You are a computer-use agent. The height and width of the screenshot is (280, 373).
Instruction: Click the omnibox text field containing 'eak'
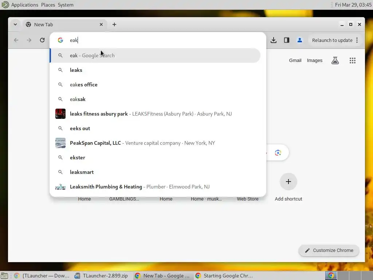[x=164, y=40]
